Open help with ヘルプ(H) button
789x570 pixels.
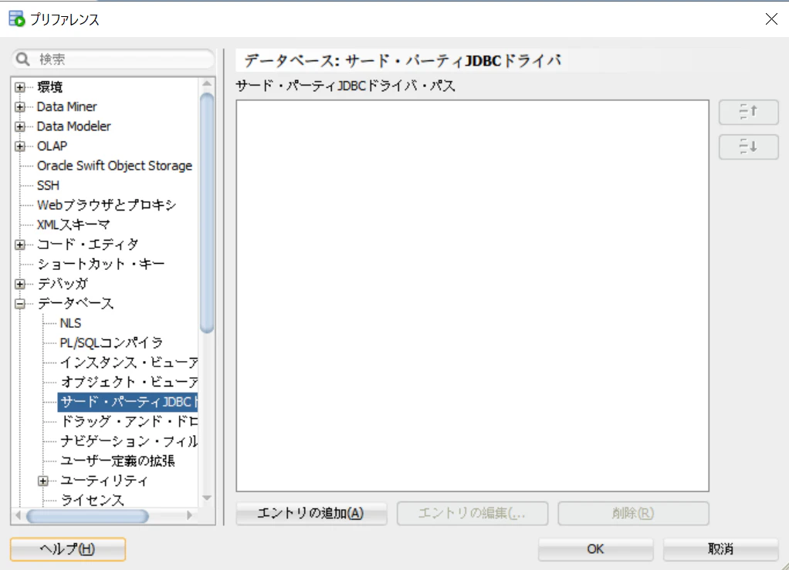[68, 549]
